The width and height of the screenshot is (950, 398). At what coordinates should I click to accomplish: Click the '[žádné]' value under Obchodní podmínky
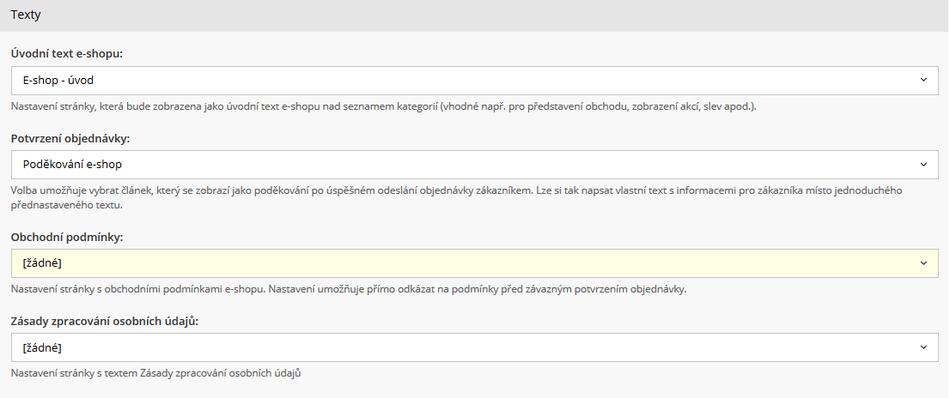(42, 262)
